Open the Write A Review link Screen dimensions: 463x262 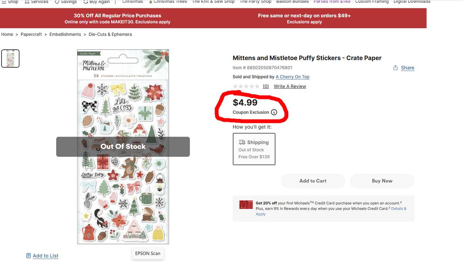pos(290,86)
